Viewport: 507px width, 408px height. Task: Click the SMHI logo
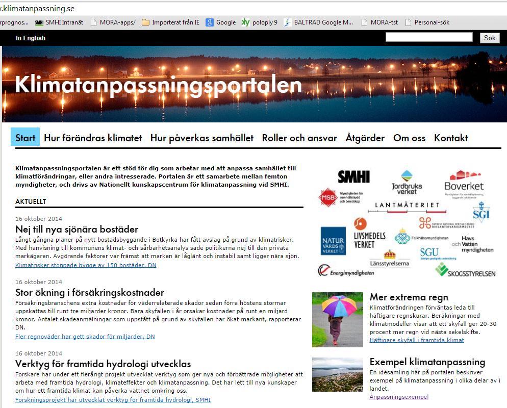pos(354,177)
